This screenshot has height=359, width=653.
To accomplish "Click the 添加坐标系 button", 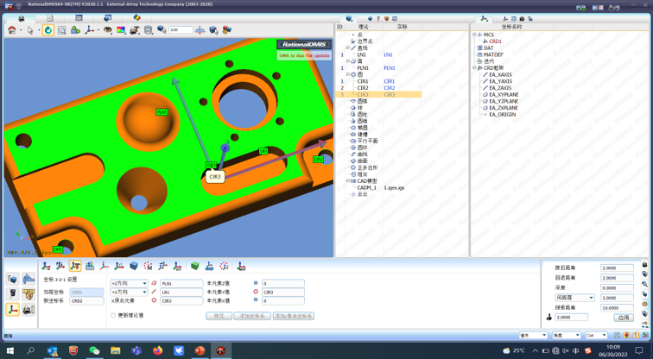I will pyautogui.click(x=252, y=316).
